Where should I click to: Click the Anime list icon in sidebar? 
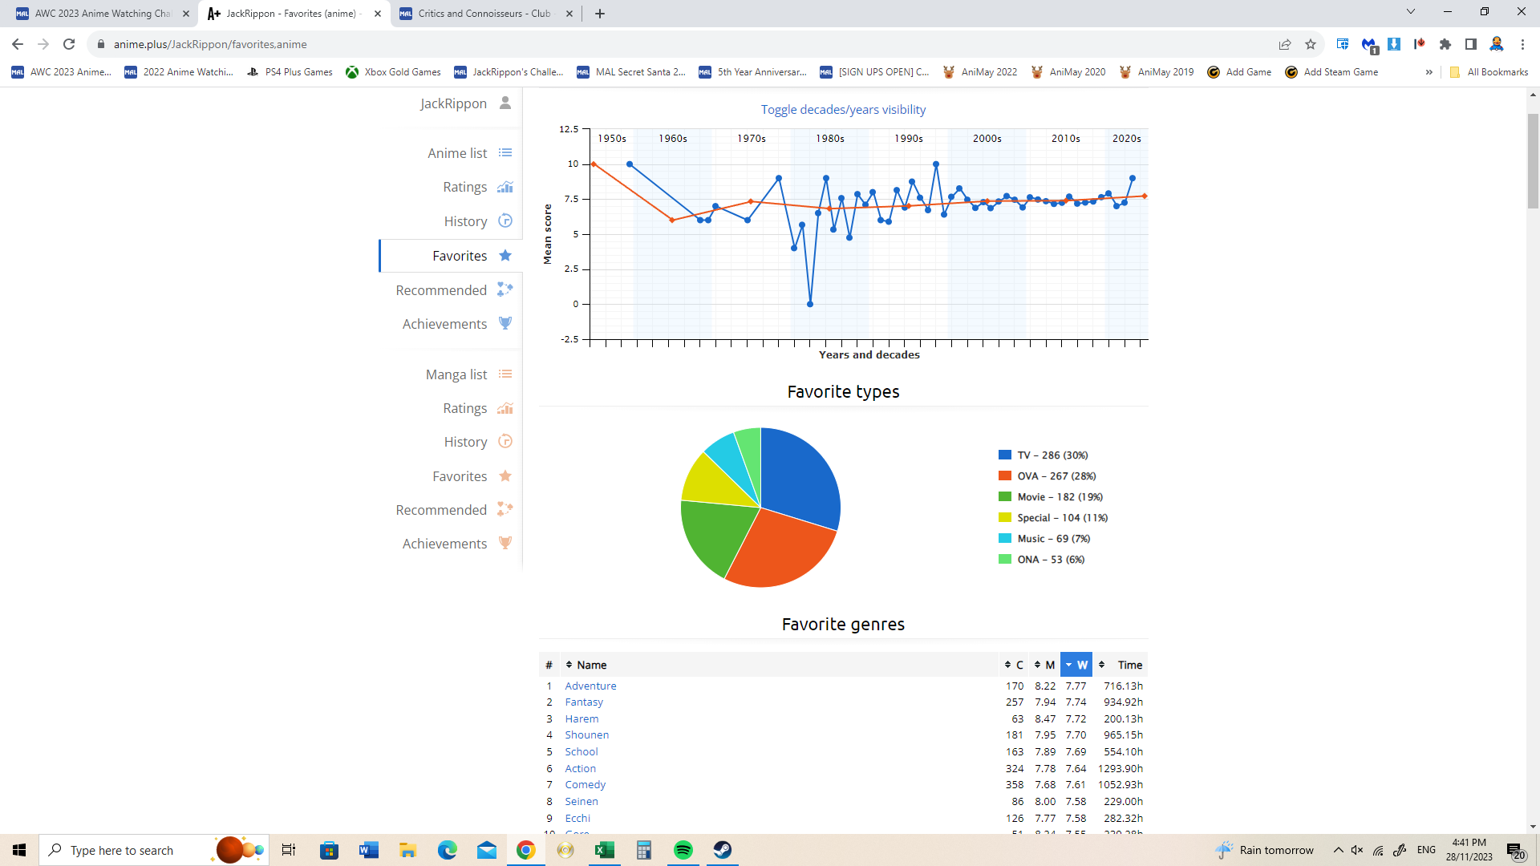(x=505, y=153)
